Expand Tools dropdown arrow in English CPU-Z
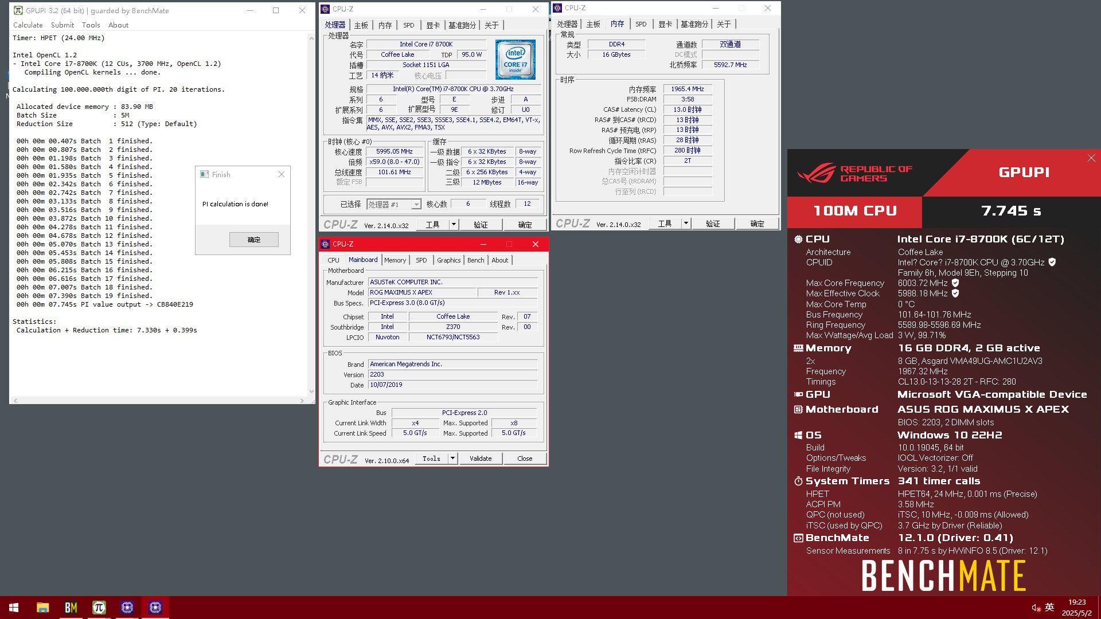The height and width of the screenshot is (619, 1101). (x=452, y=459)
